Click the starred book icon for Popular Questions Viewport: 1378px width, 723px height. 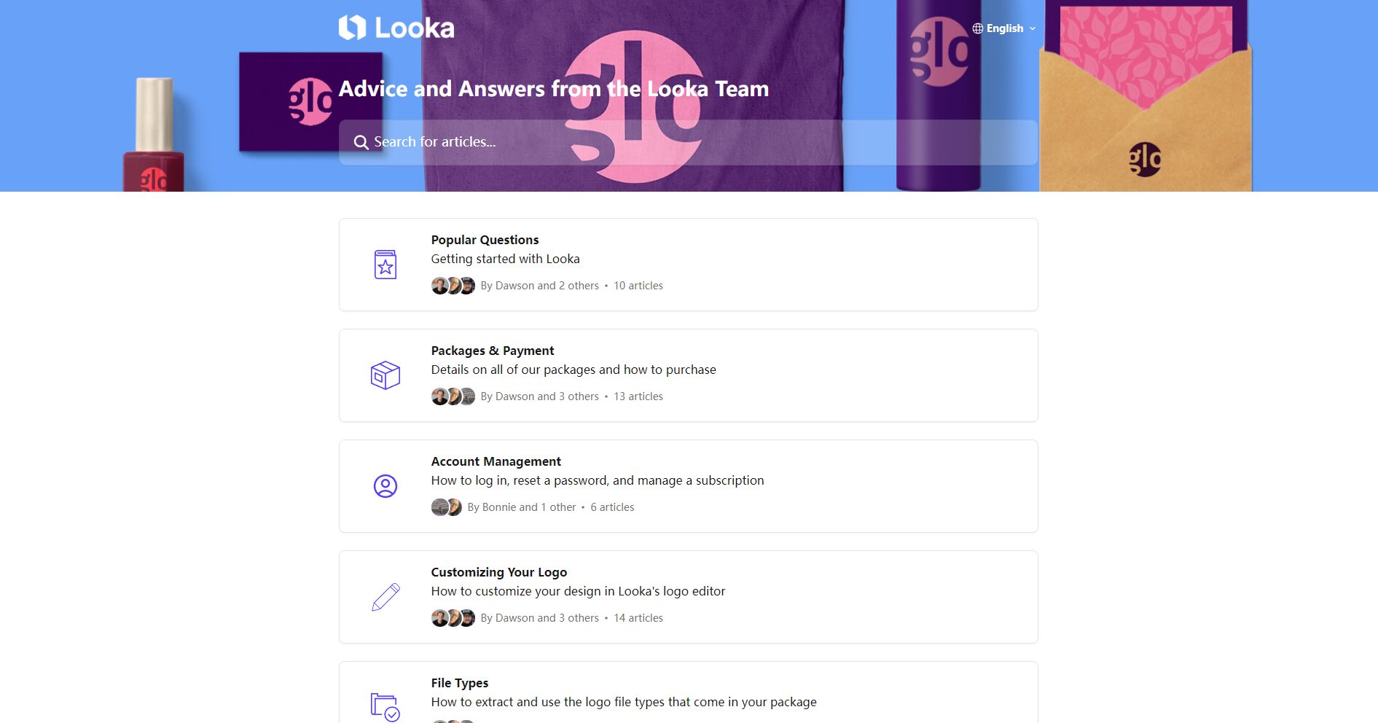(x=385, y=265)
